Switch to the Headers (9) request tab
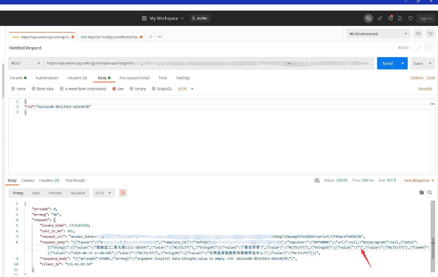 (x=77, y=78)
